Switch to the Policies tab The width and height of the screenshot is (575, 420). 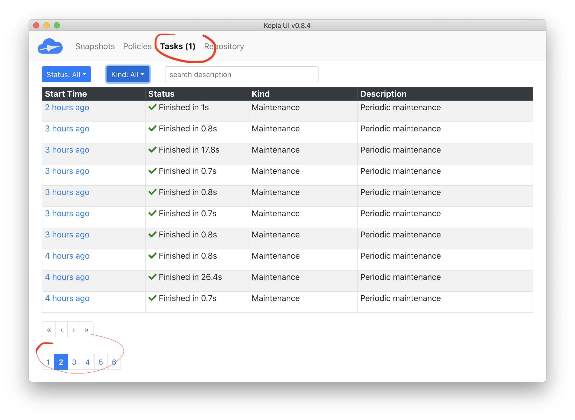tap(137, 46)
